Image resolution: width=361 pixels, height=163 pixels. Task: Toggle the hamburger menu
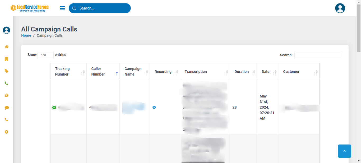point(62,8)
